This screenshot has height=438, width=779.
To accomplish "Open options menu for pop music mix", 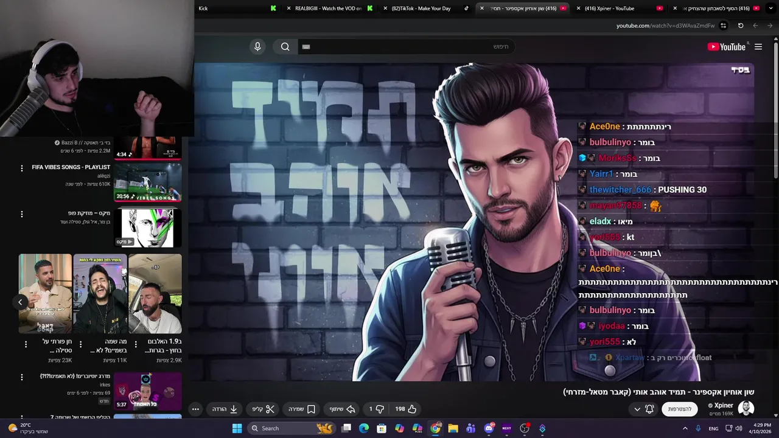I will point(22,214).
